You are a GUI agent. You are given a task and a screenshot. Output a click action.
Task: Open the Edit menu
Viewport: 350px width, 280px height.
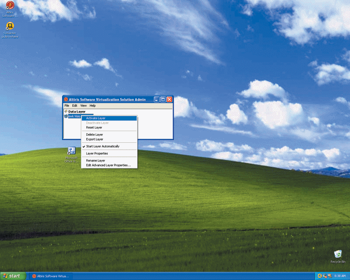(75, 105)
